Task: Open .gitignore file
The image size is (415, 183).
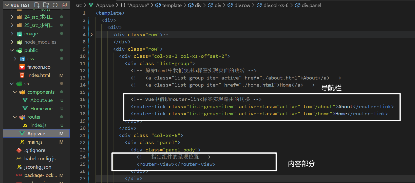Action: [x=35, y=150]
